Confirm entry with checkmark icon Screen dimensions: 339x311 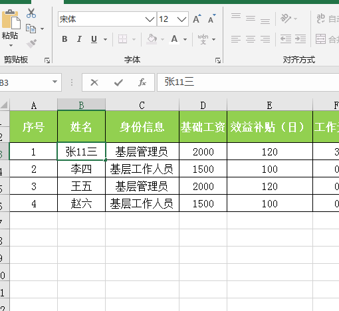pos(118,82)
